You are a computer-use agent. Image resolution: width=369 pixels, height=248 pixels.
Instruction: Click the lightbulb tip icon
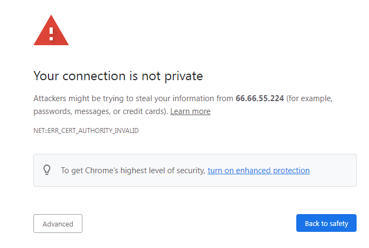point(47,169)
